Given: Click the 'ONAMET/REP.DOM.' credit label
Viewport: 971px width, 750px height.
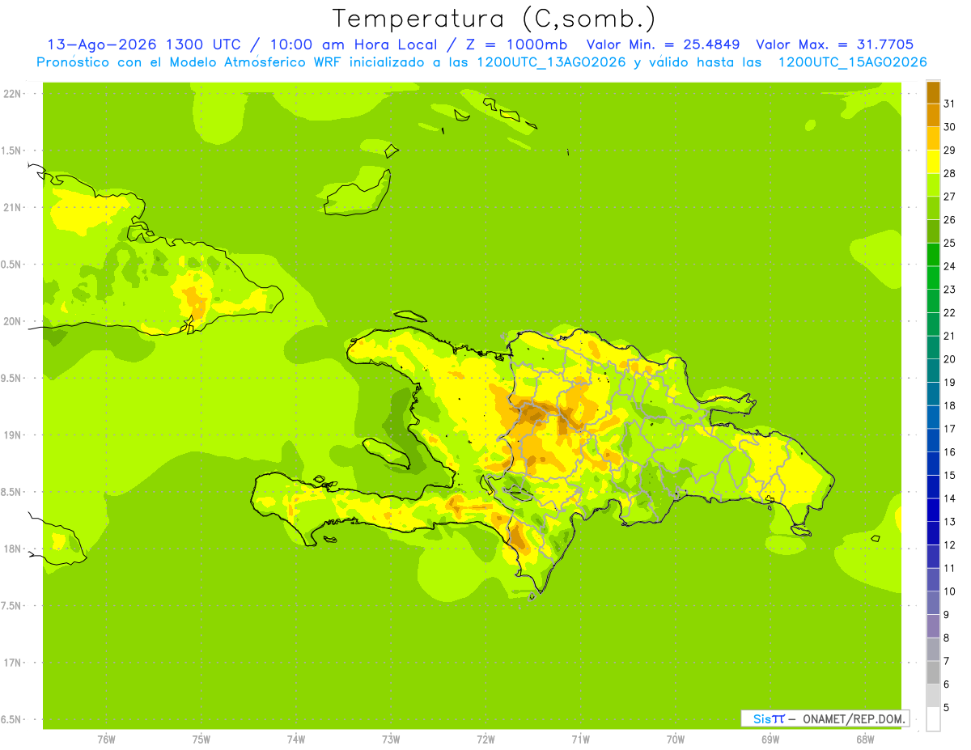Looking at the screenshot, I should pyautogui.click(x=854, y=718).
